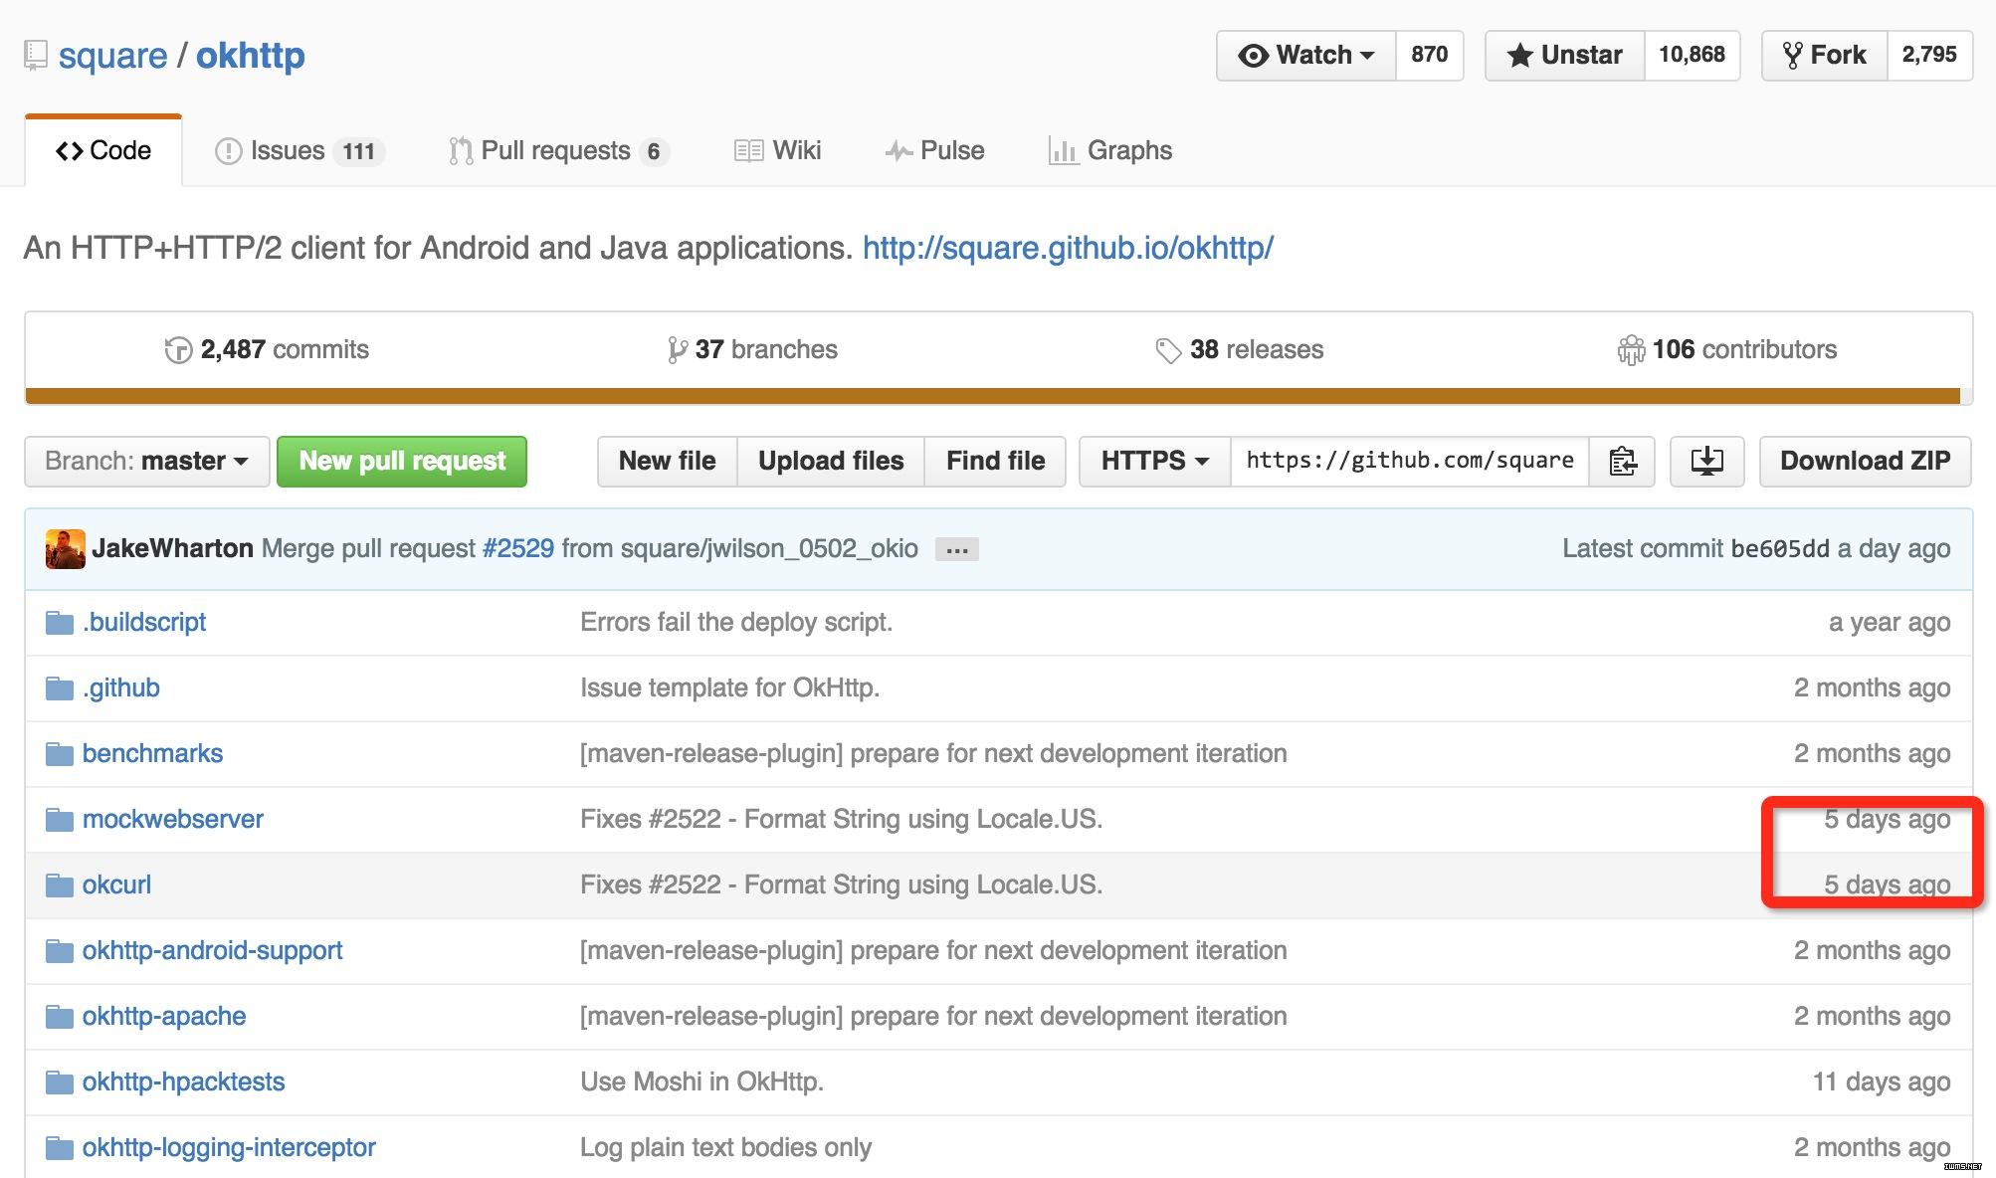Open the okhttp-logging-interceptor folder
The height and width of the screenshot is (1178, 1996).
[x=229, y=1148]
